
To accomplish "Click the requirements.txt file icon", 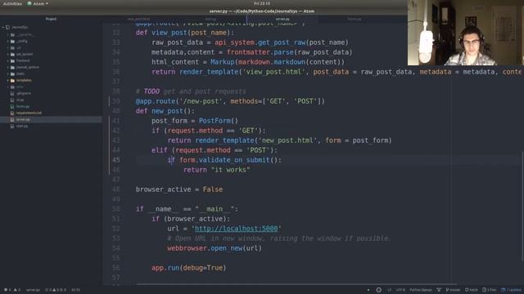I will (12, 113).
